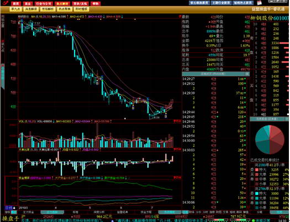Click the red side tab icon at left edge
The width and height of the screenshot is (290, 222).
pyautogui.click(x=3, y=41)
